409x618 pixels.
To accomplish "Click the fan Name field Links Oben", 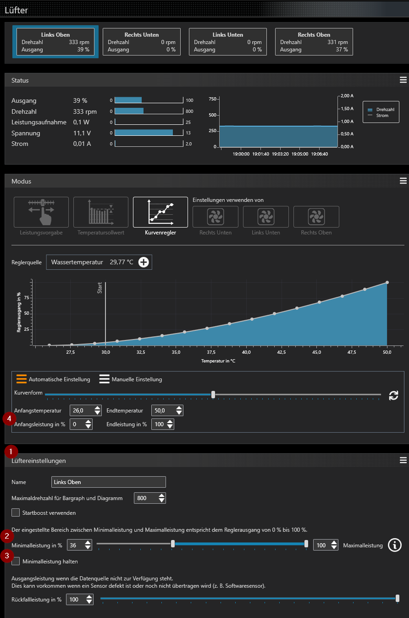I will pyautogui.click(x=109, y=482).
